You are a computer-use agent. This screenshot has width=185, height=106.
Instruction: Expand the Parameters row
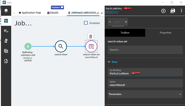click(x=145, y=94)
